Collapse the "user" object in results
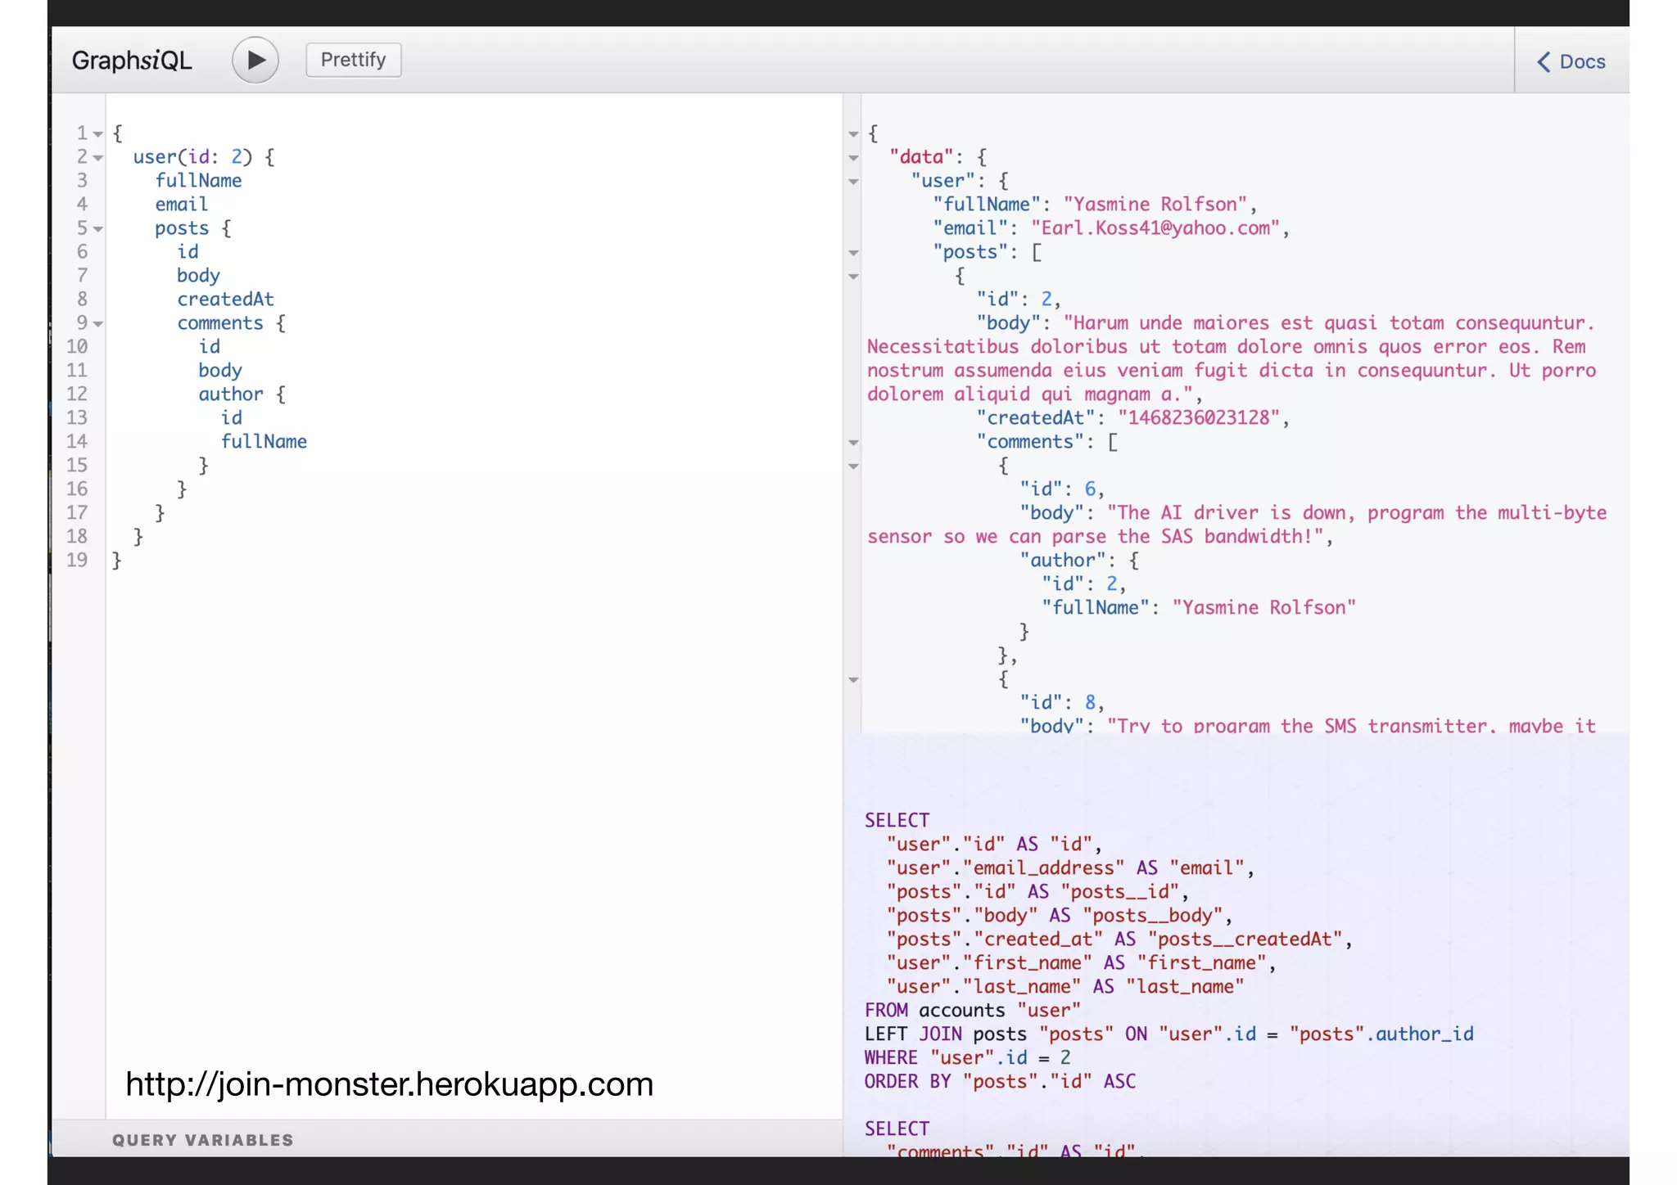Viewport: 1677px width, 1185px height. pyautogui.click(x=853, y=182)
